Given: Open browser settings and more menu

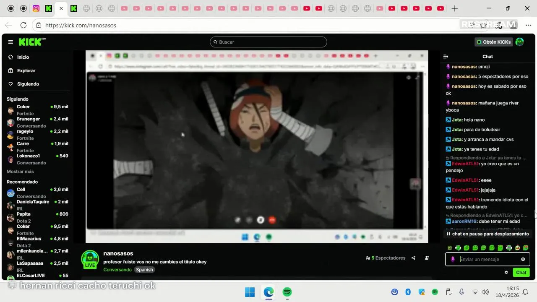Looking at the screenshot, I should coord(529,25).
